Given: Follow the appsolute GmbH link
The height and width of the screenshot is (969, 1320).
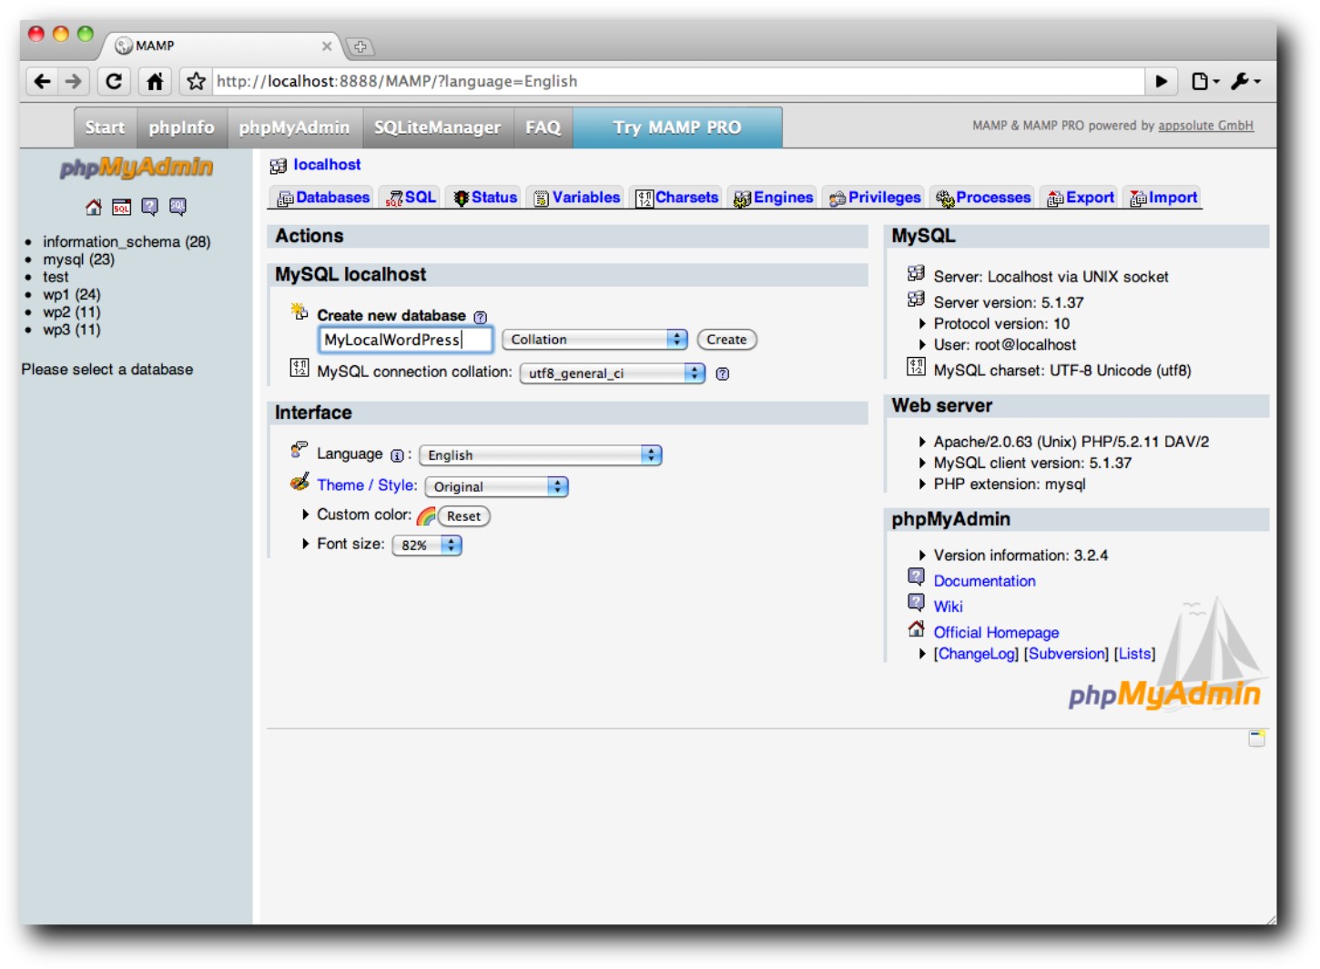Looking at the screenshot, I should click(1205, 126).
